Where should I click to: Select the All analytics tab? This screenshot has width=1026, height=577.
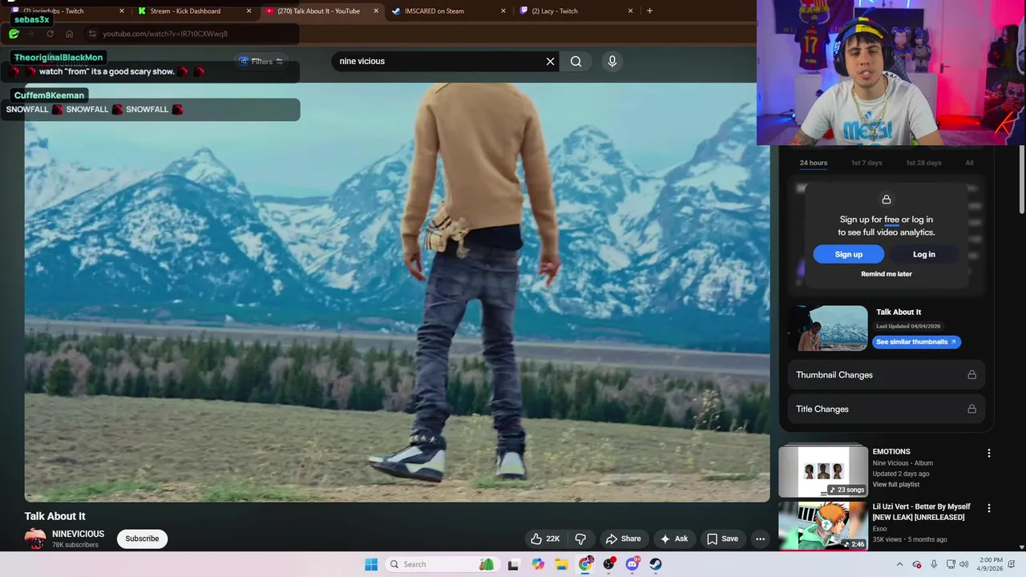[x=969, y=163]
